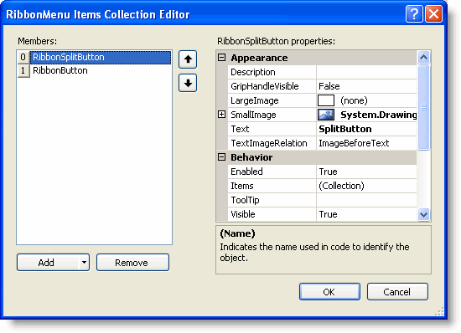The width and height of the screenshot is (461, 333).
Task: Click the property grid scroll up arrow
Action: 423,58
